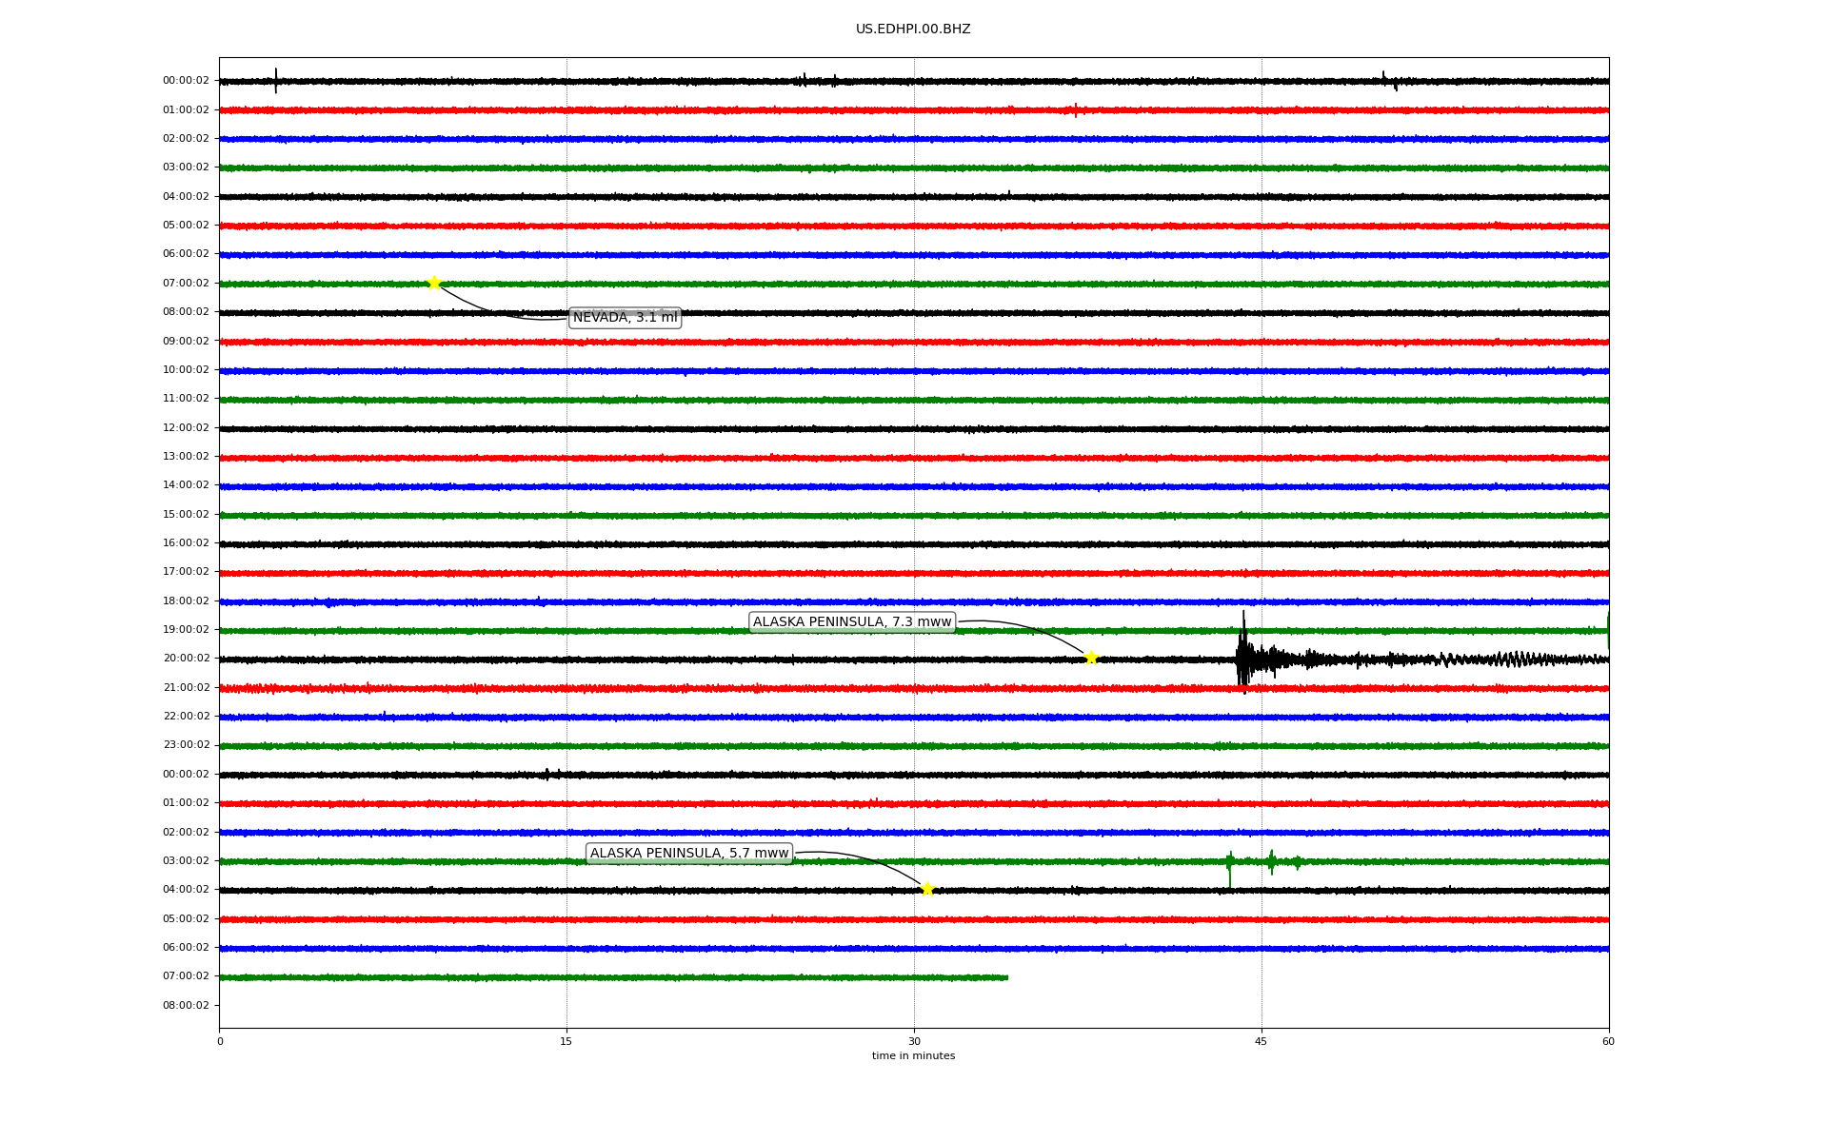Image resolution: width=1828 pixels, height=1142 pixels.
Task: Click the green signal burst after the 45-minute mark
Action: click(x=1272, y=862)
